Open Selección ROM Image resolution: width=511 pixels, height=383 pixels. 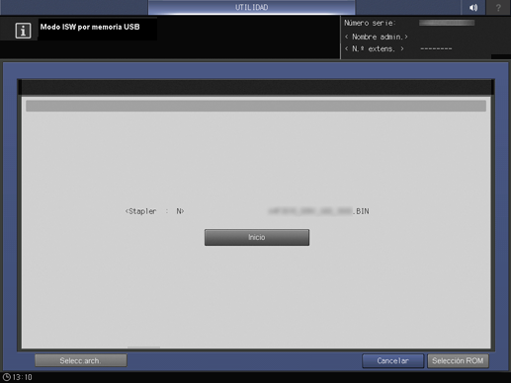point(458,361)
